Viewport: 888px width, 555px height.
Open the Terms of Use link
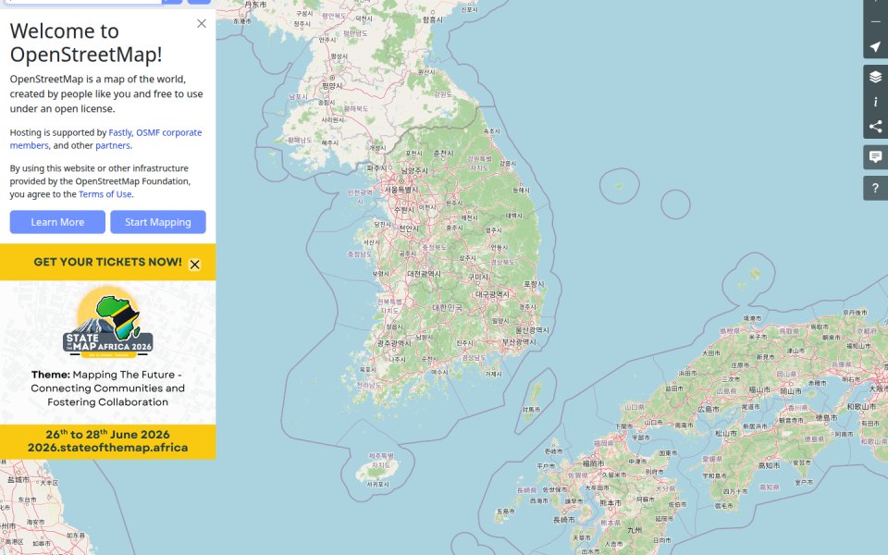105,194
